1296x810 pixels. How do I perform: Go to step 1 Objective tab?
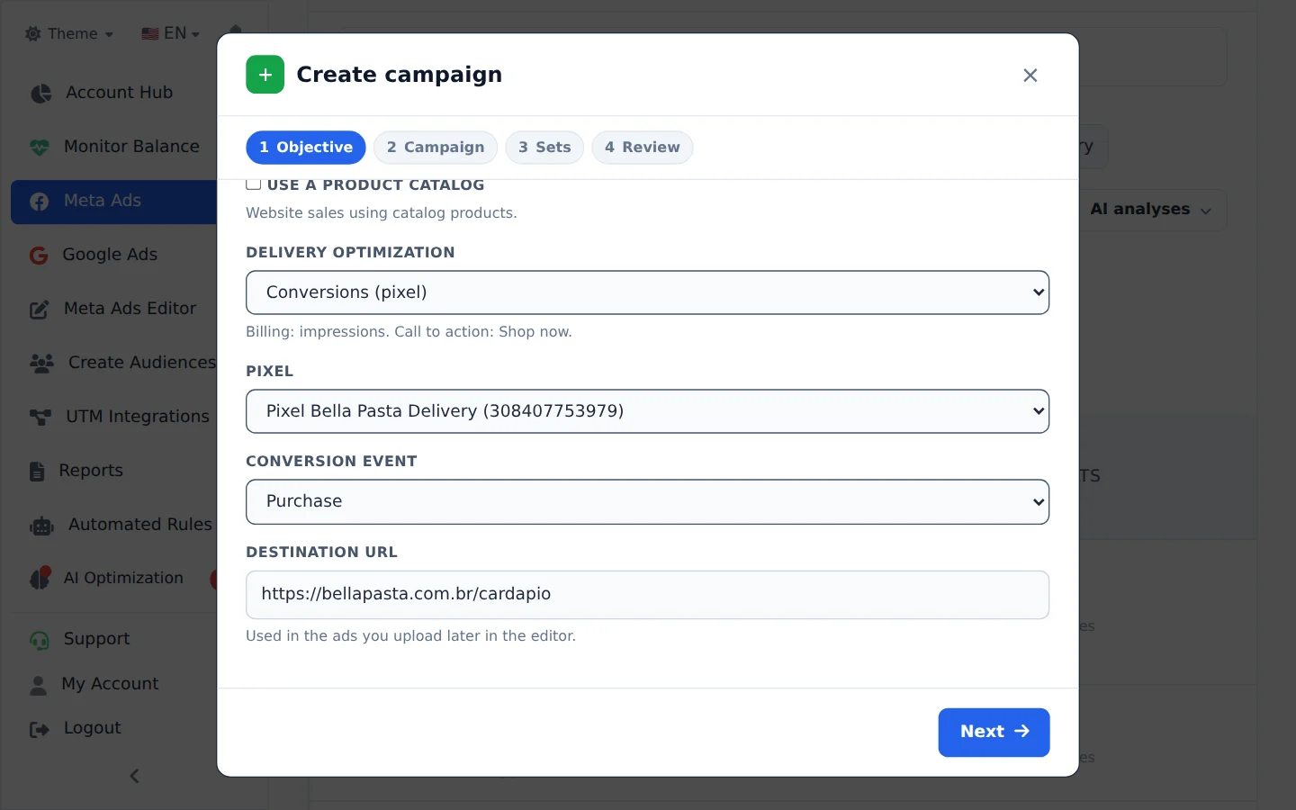306,148
